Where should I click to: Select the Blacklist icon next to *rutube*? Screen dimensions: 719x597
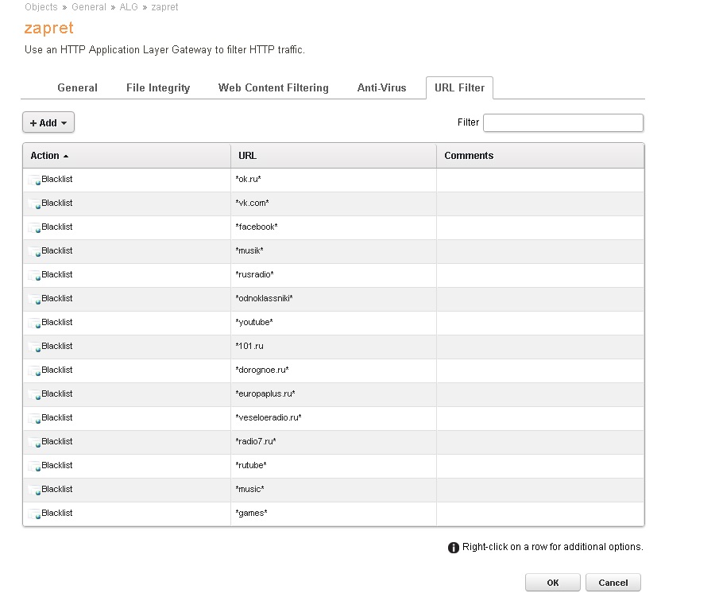35,467
